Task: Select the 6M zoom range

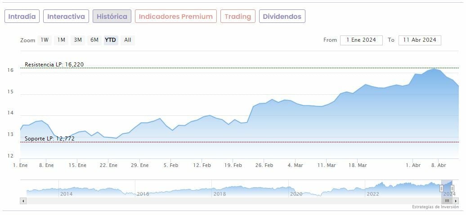Action: coord(94,40)
